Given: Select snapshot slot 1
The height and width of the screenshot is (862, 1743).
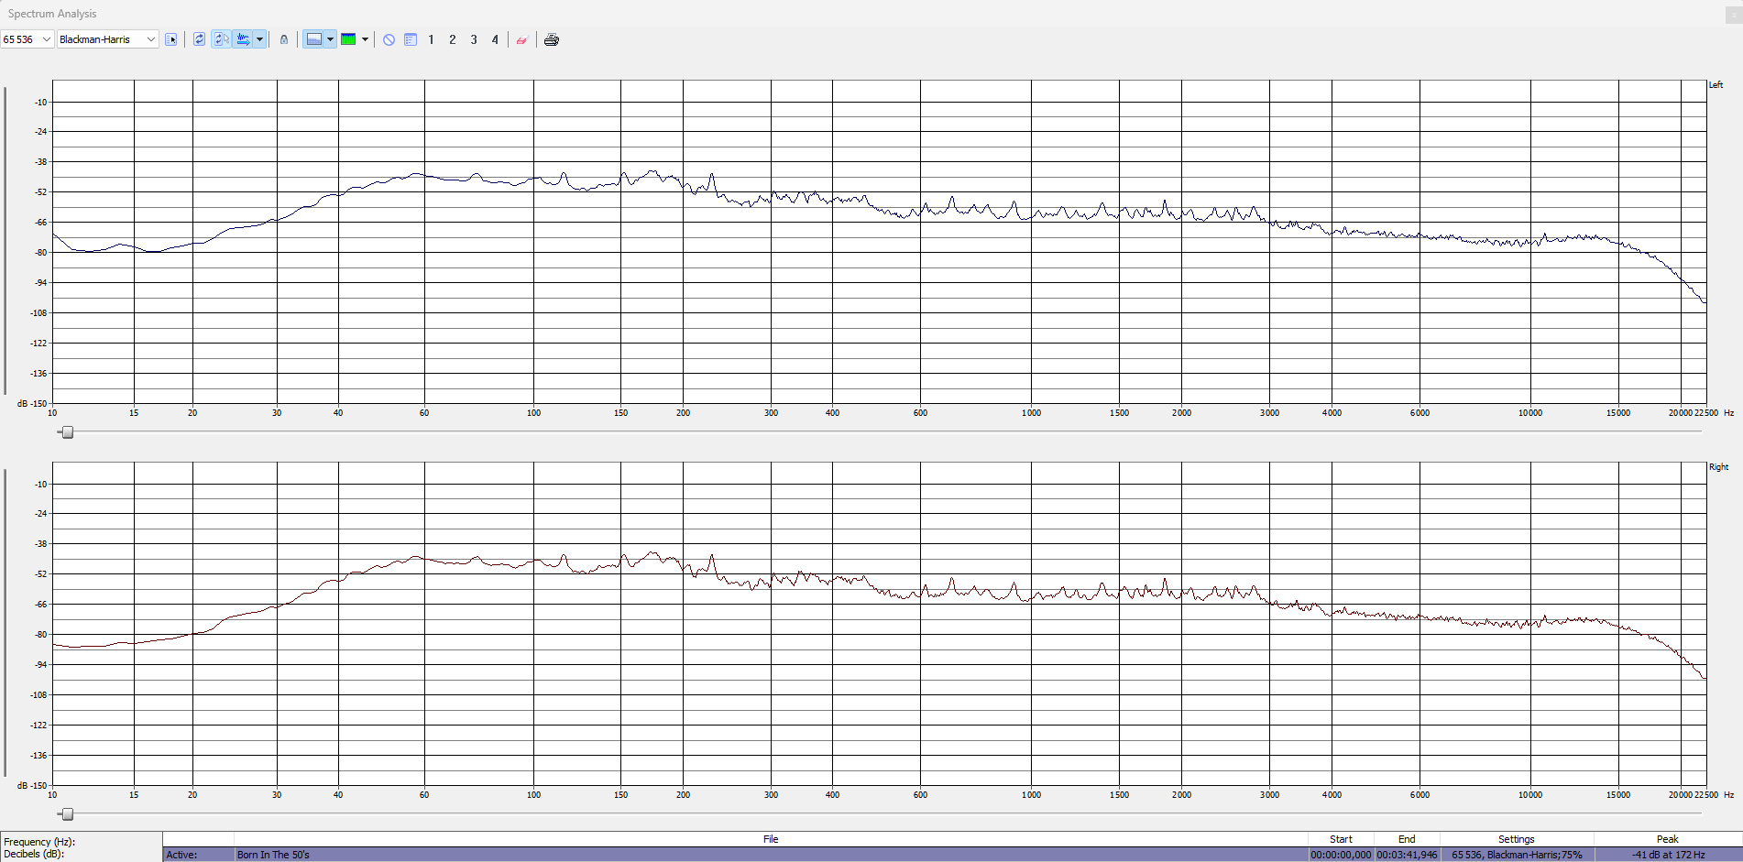Looking at the screenshot, I should [x=431, y=39].
